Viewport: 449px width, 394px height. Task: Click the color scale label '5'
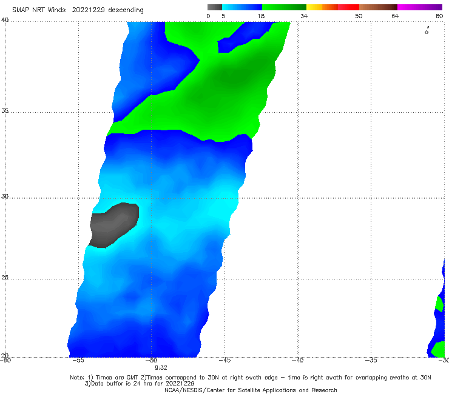pos(223,16)
